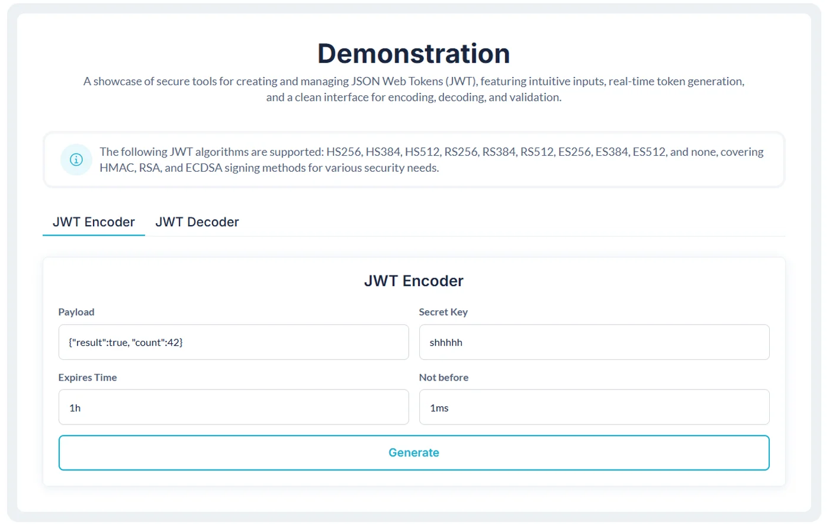Click the Generate button
The height and width of the screenshot is (524, 829).
point(414,453)
